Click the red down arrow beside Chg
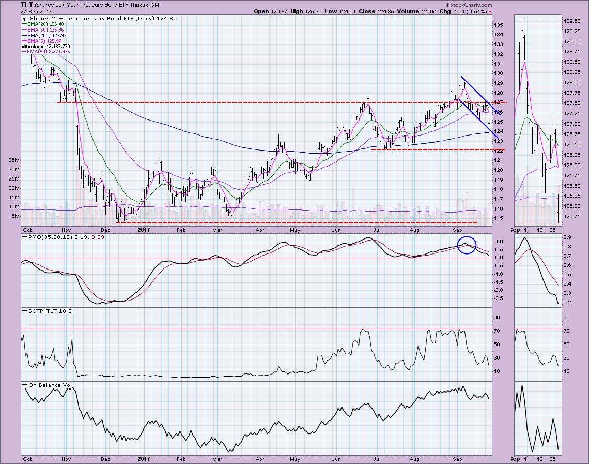Image resolution: width=589 pixels, height=464 pixels. coord(490,11)
